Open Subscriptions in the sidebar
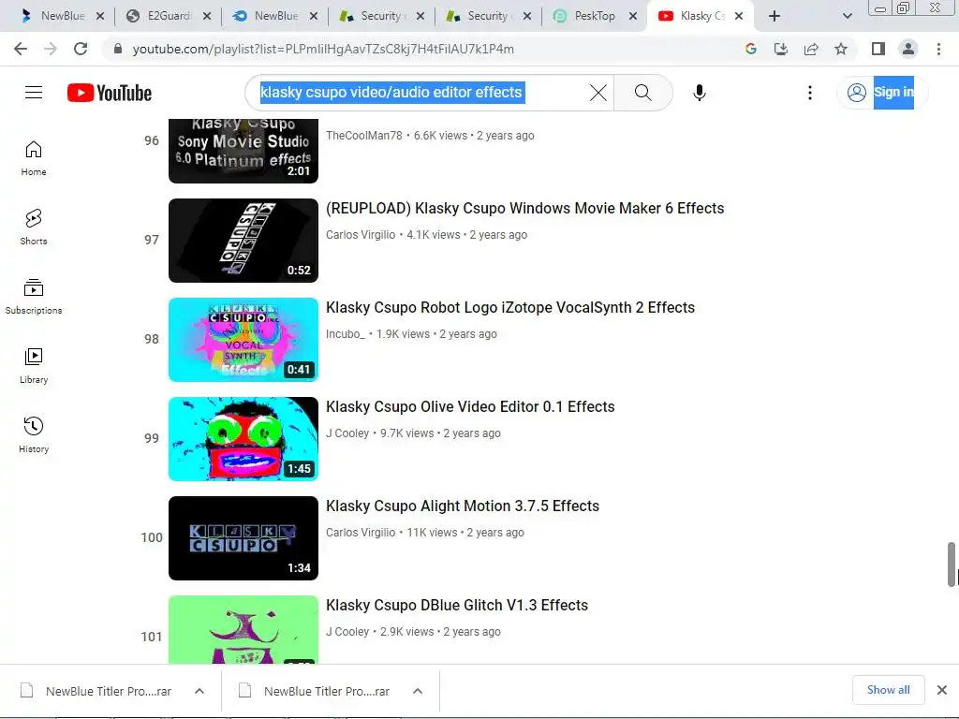The height and width of the screenshot is (719, 959). click(x=34, y=297)
